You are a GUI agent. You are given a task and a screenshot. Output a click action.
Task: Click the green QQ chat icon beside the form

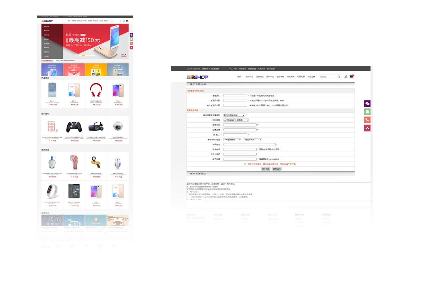coord(367,112)
